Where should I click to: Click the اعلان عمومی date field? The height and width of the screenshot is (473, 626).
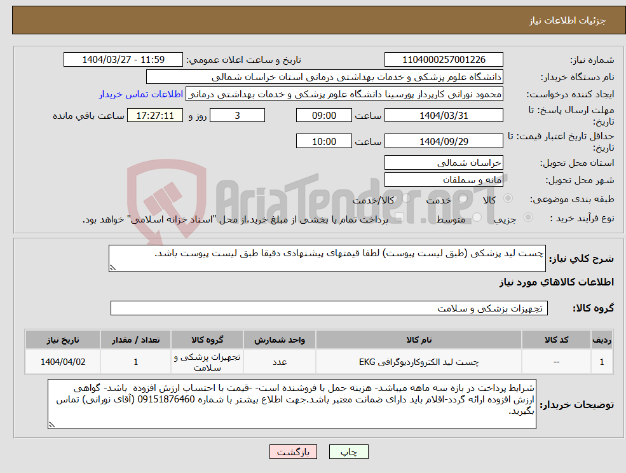[x=124, y=59]
